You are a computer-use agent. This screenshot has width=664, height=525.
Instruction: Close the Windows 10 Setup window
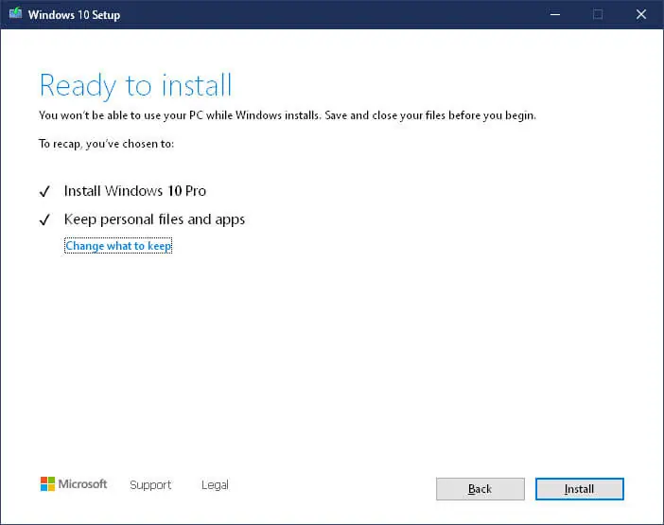[641, 14]
